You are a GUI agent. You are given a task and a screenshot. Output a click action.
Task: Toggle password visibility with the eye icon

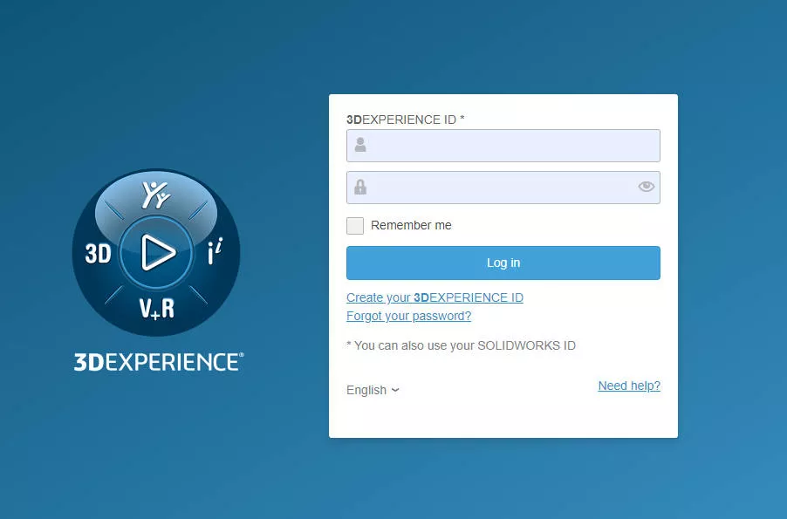tap(646, 186)
